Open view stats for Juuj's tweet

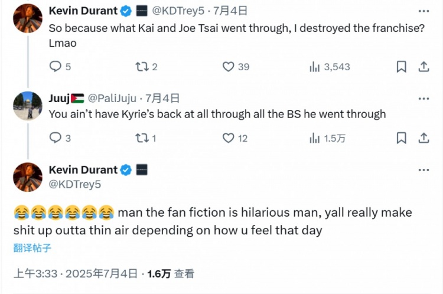[x=315, y=138]
